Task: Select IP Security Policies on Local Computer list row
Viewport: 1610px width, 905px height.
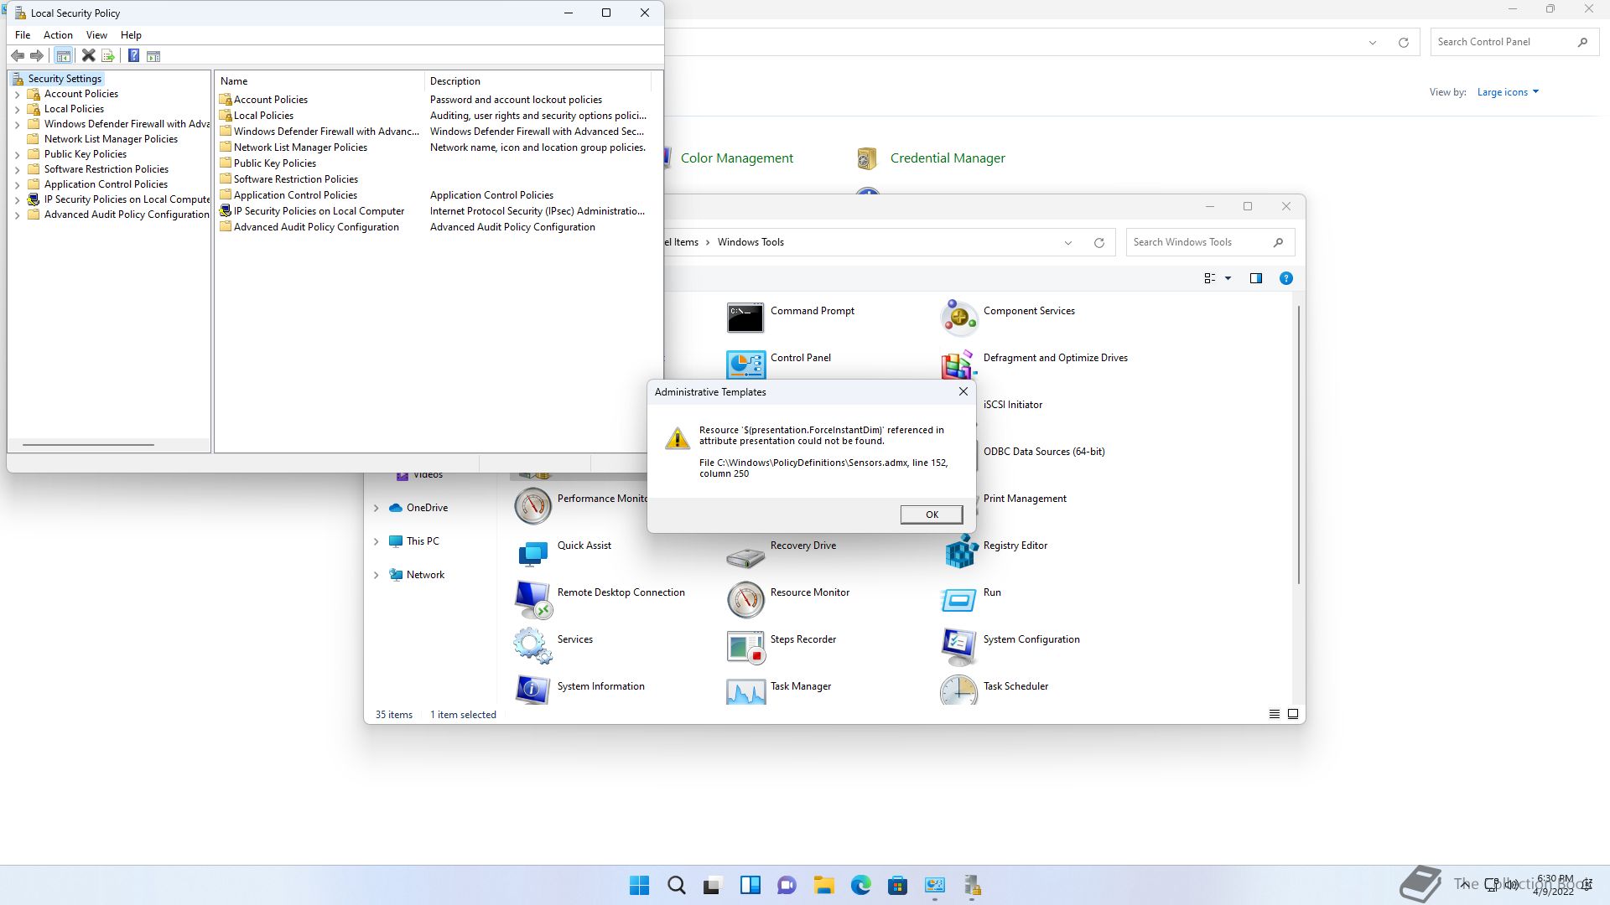Action: [x=433, y=211]
